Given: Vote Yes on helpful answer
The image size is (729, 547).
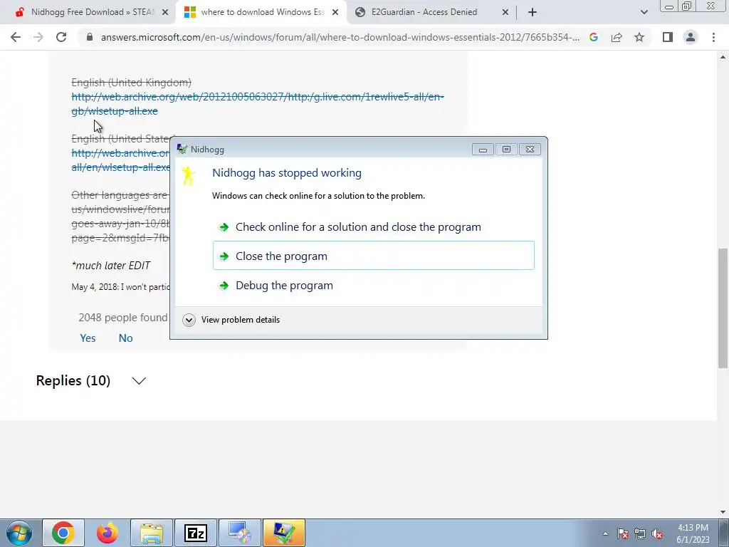Looking at the screenshot, I should click(x=88, y=338).
